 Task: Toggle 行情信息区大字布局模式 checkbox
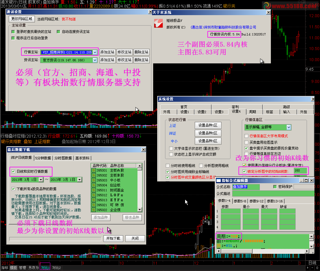(x=246, y=136)
